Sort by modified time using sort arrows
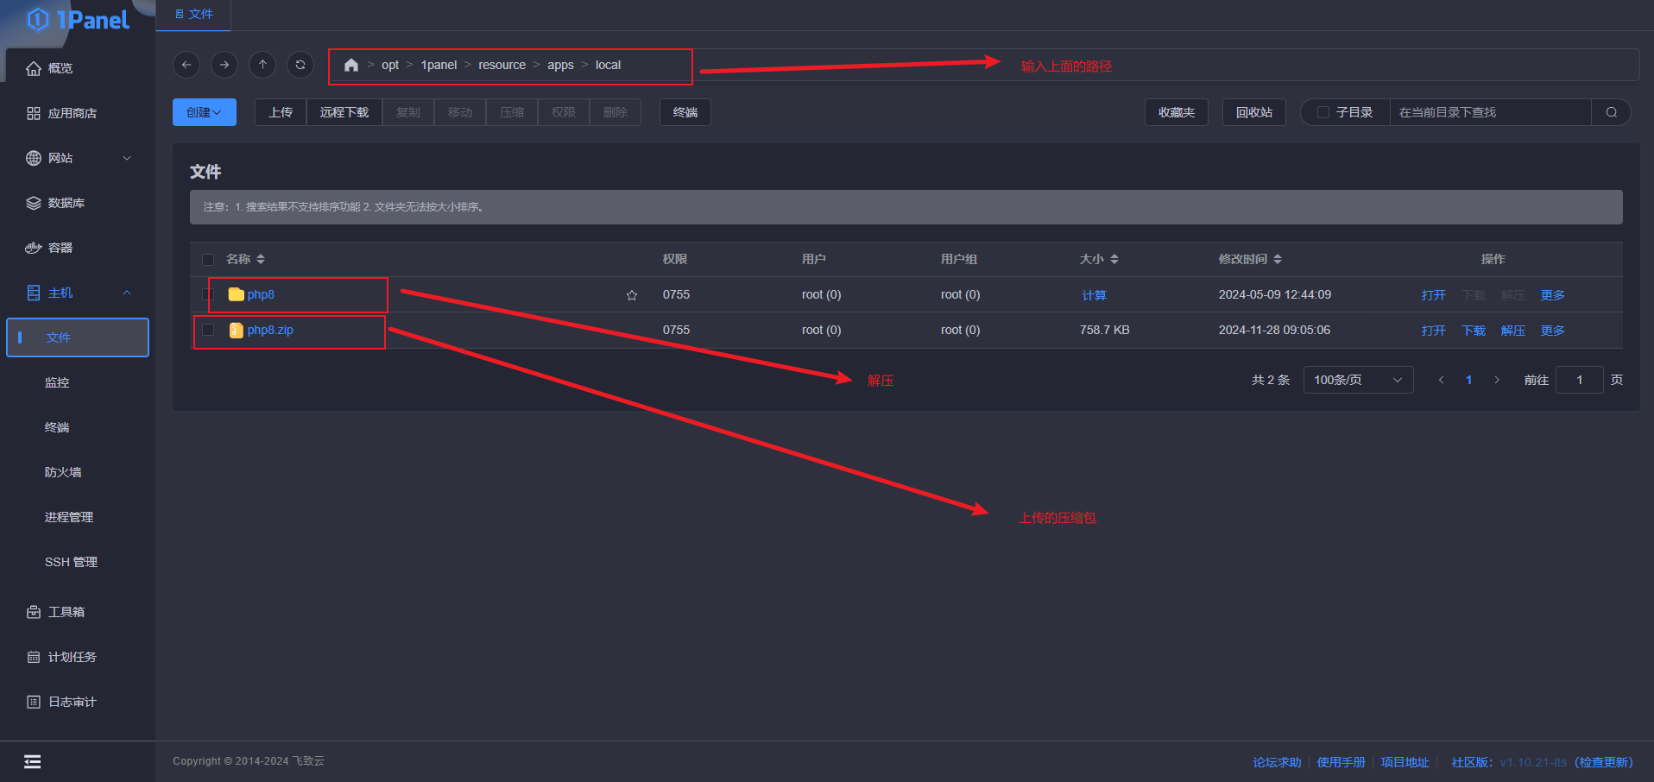Image resolution: width=1654 pixels, height=782 pixels. click(1278, 259)
